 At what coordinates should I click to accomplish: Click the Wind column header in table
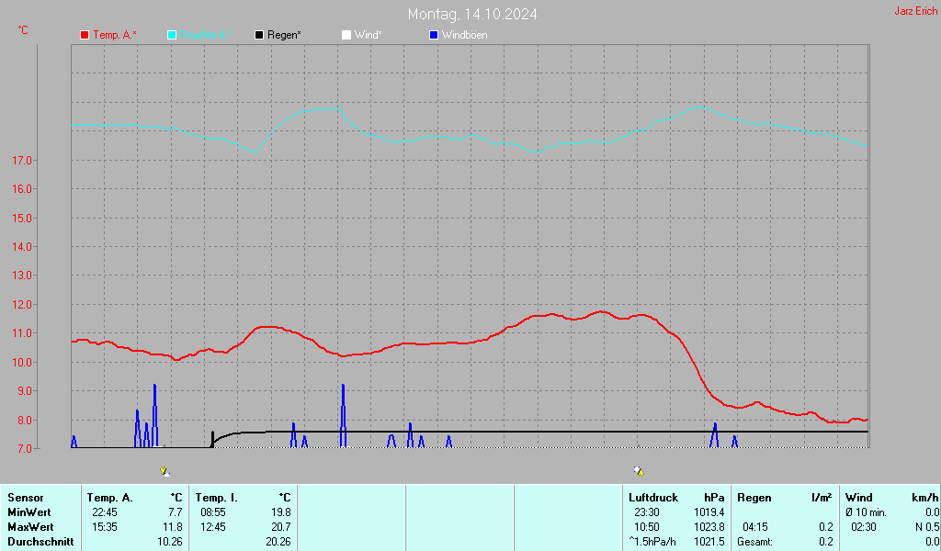(x=859, y=498)
